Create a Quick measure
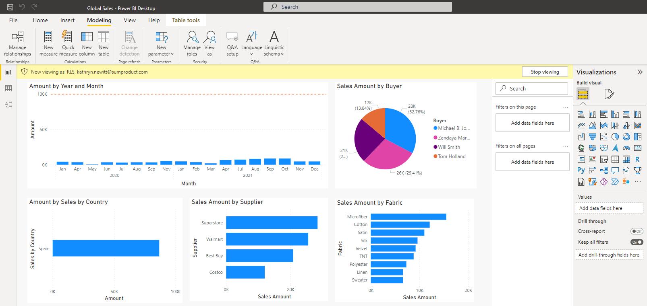Viewport: 647px width, 306px height. (68, 43)
